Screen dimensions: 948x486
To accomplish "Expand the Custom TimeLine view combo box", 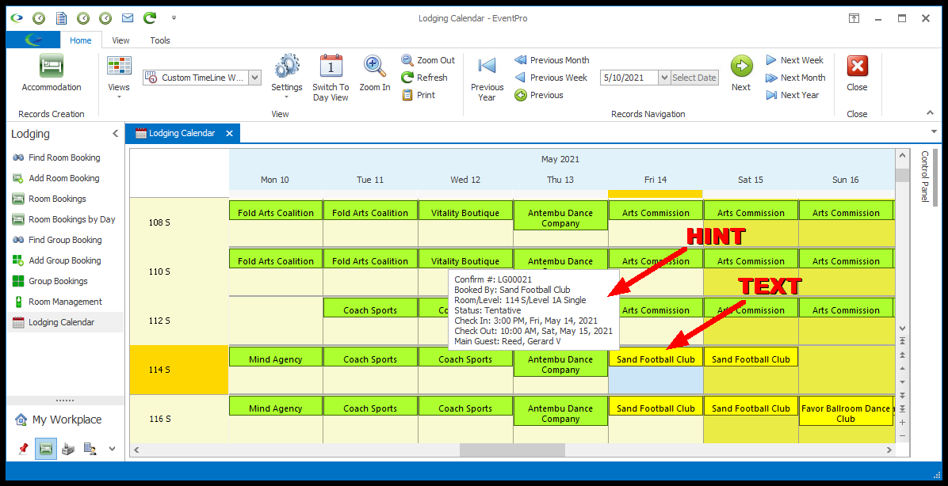I will click(x=254, y=78).
